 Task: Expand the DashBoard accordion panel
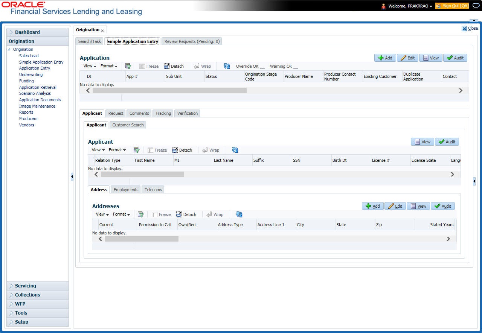38,32
